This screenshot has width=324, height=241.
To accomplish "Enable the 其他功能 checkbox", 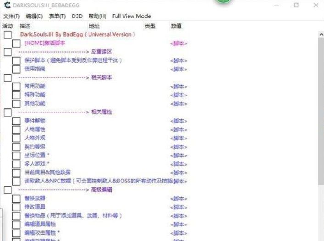I will tap(16, 104).
